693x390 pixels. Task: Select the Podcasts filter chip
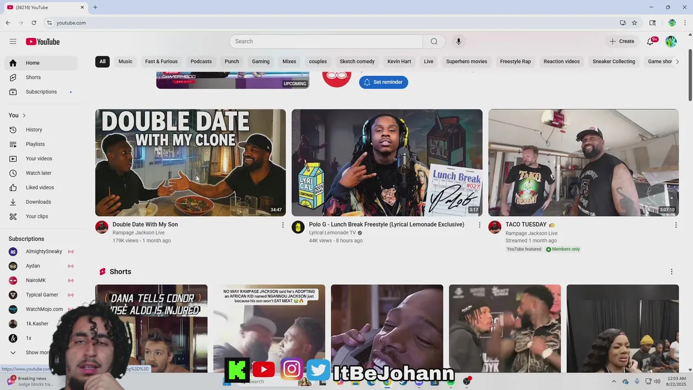pyautogui.click(x=201, y=62)
